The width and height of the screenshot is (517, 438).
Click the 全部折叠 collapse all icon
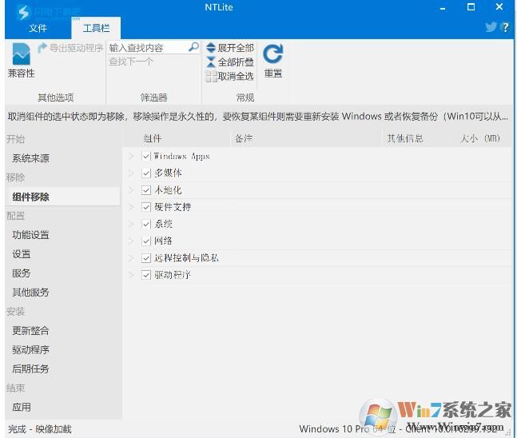click(211, 62)
